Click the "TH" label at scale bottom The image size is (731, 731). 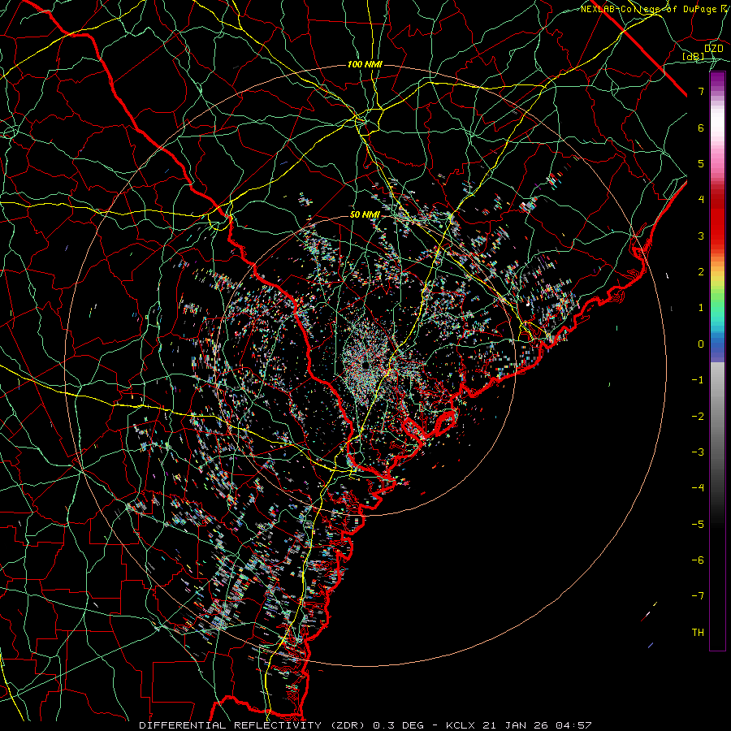[698, 633]
